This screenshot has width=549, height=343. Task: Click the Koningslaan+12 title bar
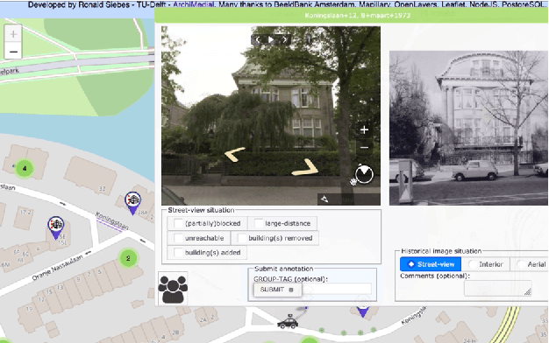[x=352, y=16]
